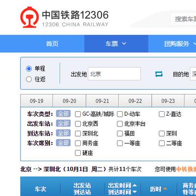This screenshot has height=196, width=196.
Task: Enable the 一等座 seat class filter
Action: click(120, 144)
